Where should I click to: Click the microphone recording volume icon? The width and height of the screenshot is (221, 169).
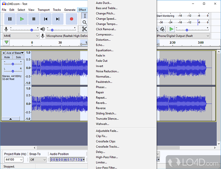click(6, 29)
